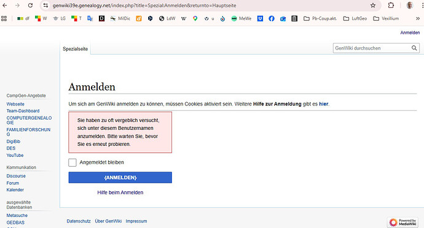The width and height of the screenshot is (424, 228).
Task: Open the Dropbox bookmark
Action: 260,18
